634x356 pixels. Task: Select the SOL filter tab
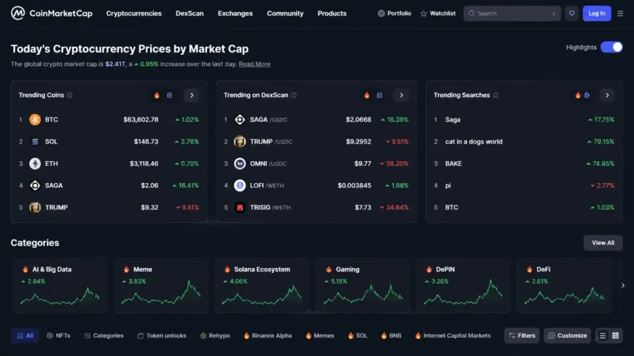click(x=358, y=336)
